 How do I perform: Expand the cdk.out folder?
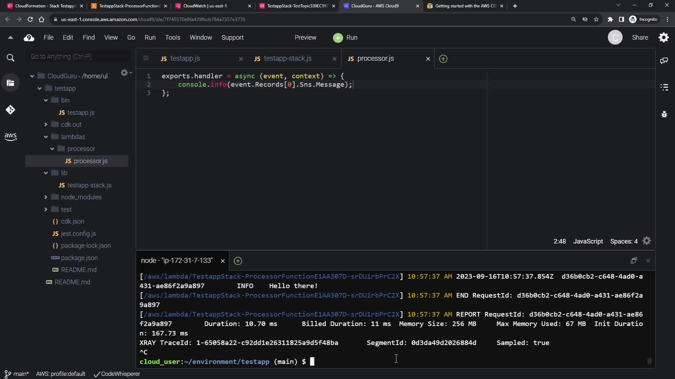click(x=46, y=125)
